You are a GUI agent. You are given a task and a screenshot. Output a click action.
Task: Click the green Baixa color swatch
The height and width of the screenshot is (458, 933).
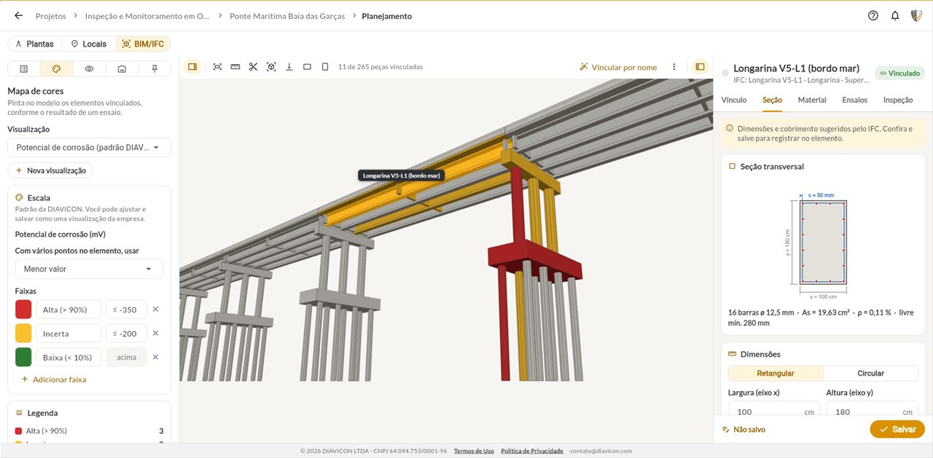click(x=23, y=357)
